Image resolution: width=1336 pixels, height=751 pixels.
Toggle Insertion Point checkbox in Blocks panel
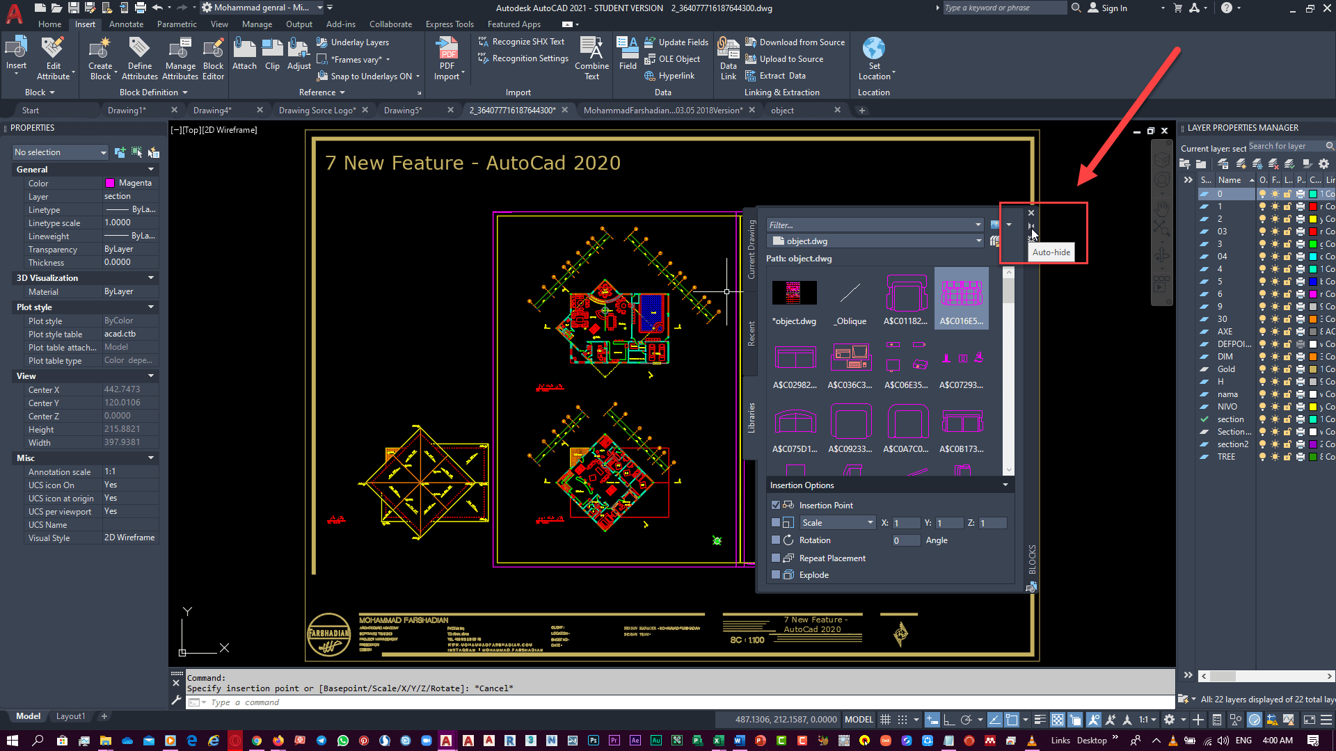click(x=774, y=504)
